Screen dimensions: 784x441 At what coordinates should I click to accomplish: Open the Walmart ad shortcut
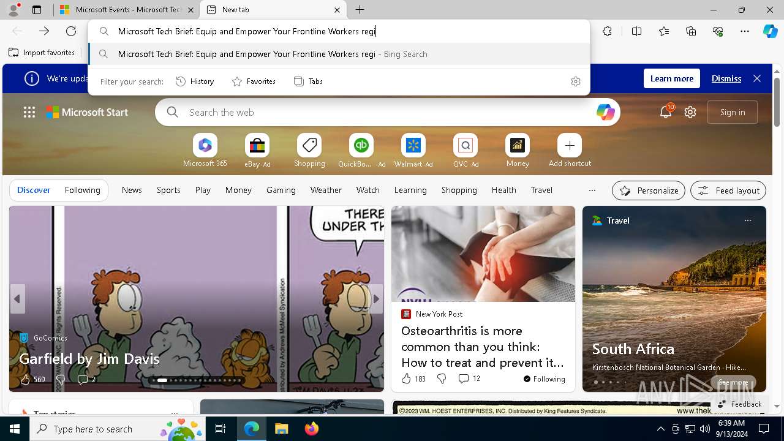point(413,151)
